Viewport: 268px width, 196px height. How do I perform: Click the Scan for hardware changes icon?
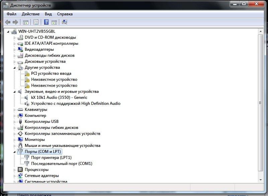pyautogui.click(x=65, y=22)
